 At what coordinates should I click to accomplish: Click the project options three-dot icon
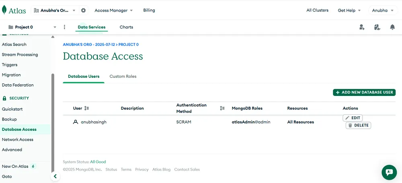(64, 27)
